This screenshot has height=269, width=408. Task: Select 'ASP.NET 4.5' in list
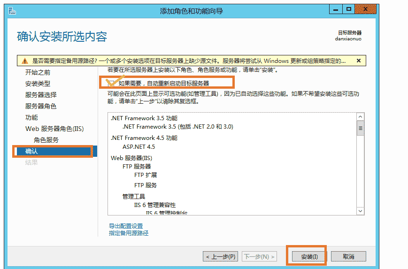(x=139, y=147)
